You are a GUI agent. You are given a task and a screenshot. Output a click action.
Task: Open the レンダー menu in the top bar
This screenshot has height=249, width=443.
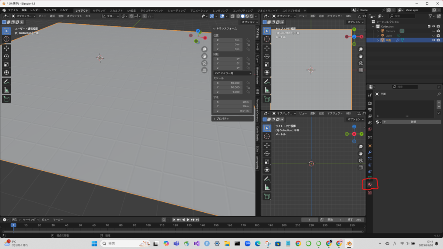pyautogui.click(x=35, y=10)
